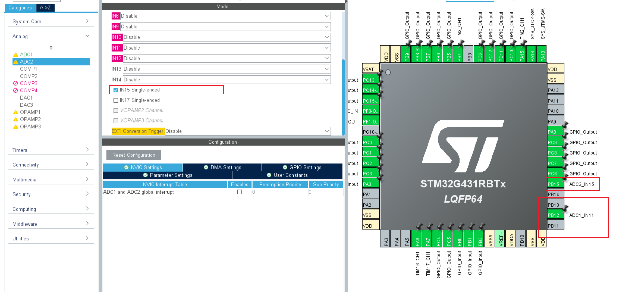This screenshot has width=631, height=292.
Task: Switch to the A->Z tab
Action: (x=45, y=8)
